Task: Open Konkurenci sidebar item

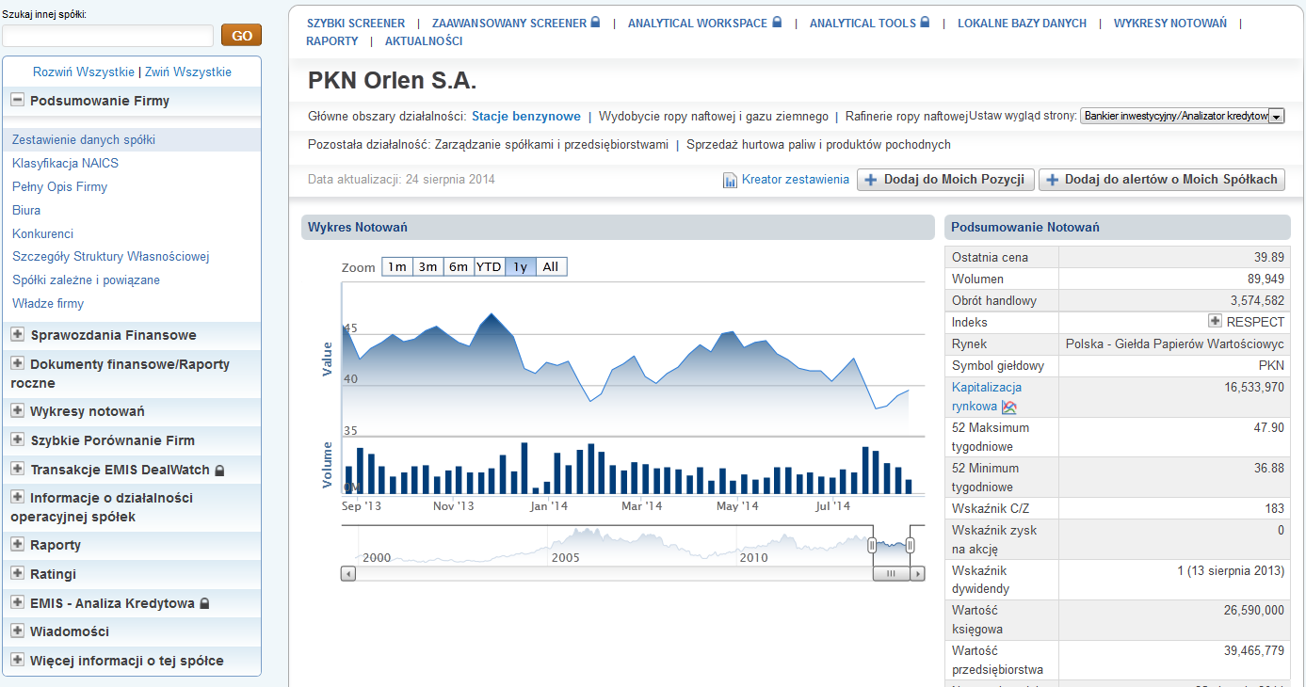Action: (x=42, y=233)
